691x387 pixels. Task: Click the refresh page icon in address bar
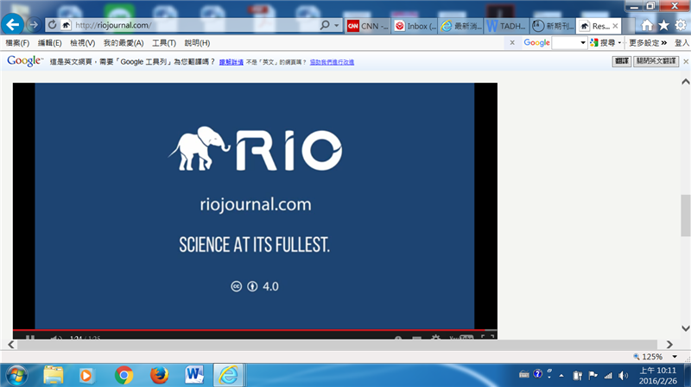coord(53,25)
